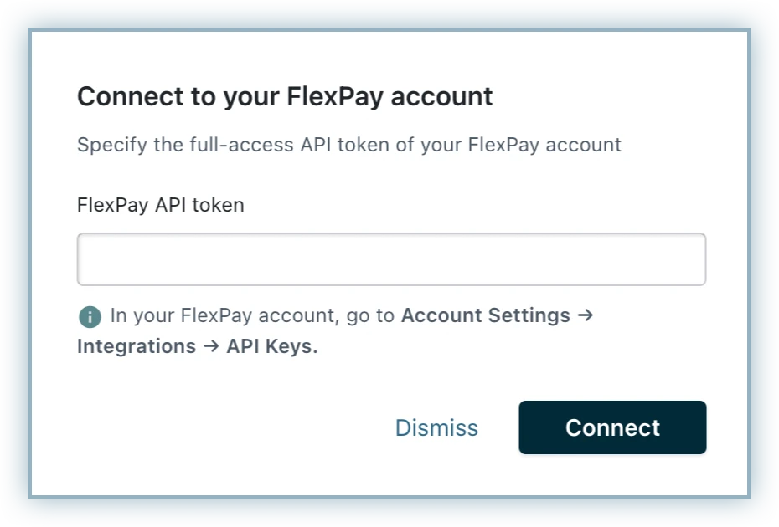The image size is (779, 527).
Task: Click the arrow before 'API Keys.'
Action: [211, 346]
